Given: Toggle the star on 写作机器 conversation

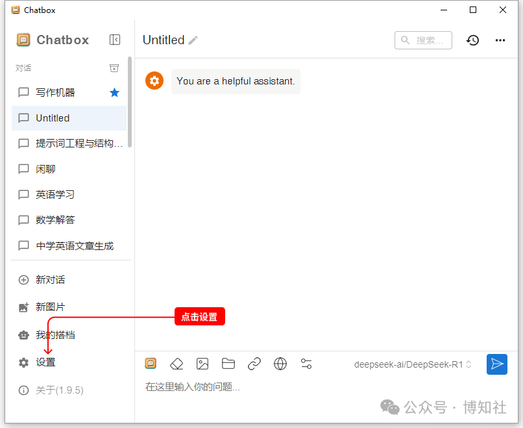Looking at the screenshot, I should (115, 93).
